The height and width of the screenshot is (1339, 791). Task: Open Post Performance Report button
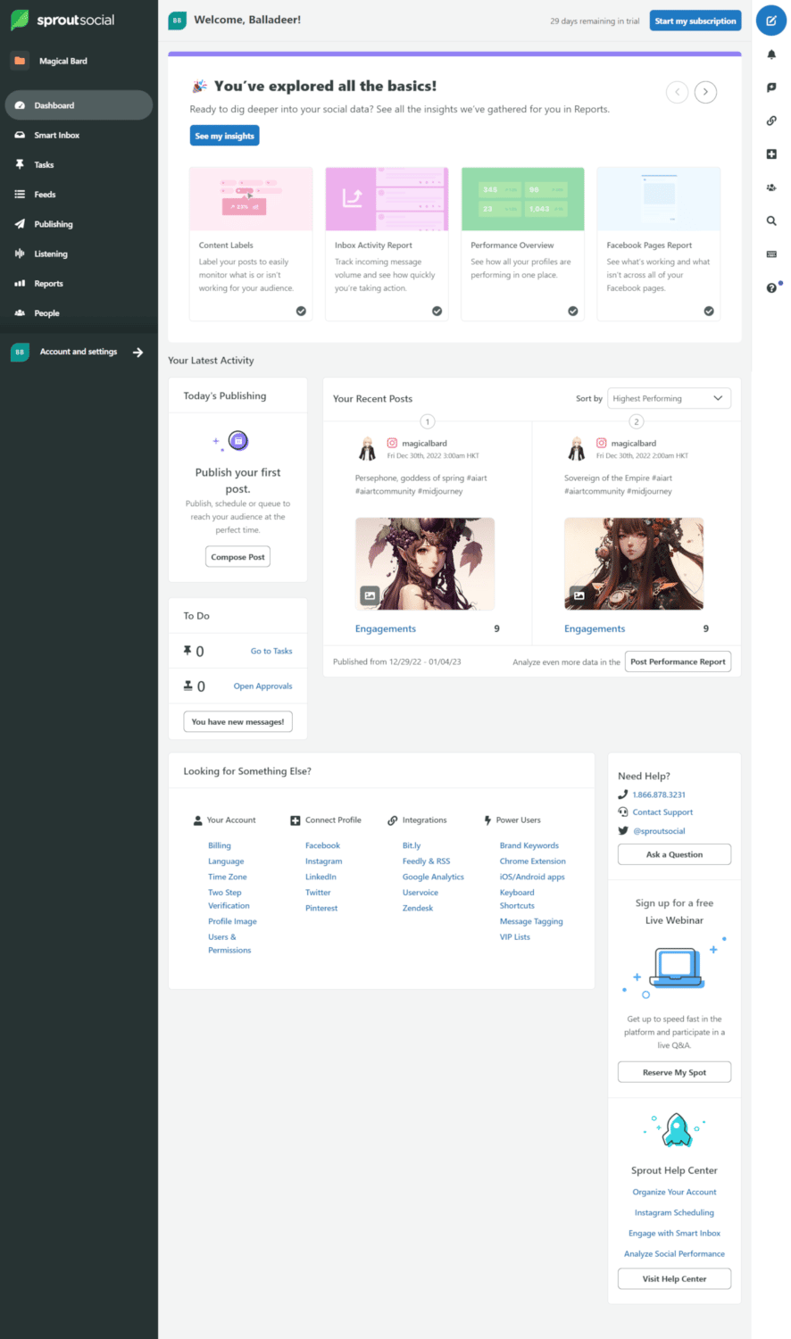tap(678, 661)
